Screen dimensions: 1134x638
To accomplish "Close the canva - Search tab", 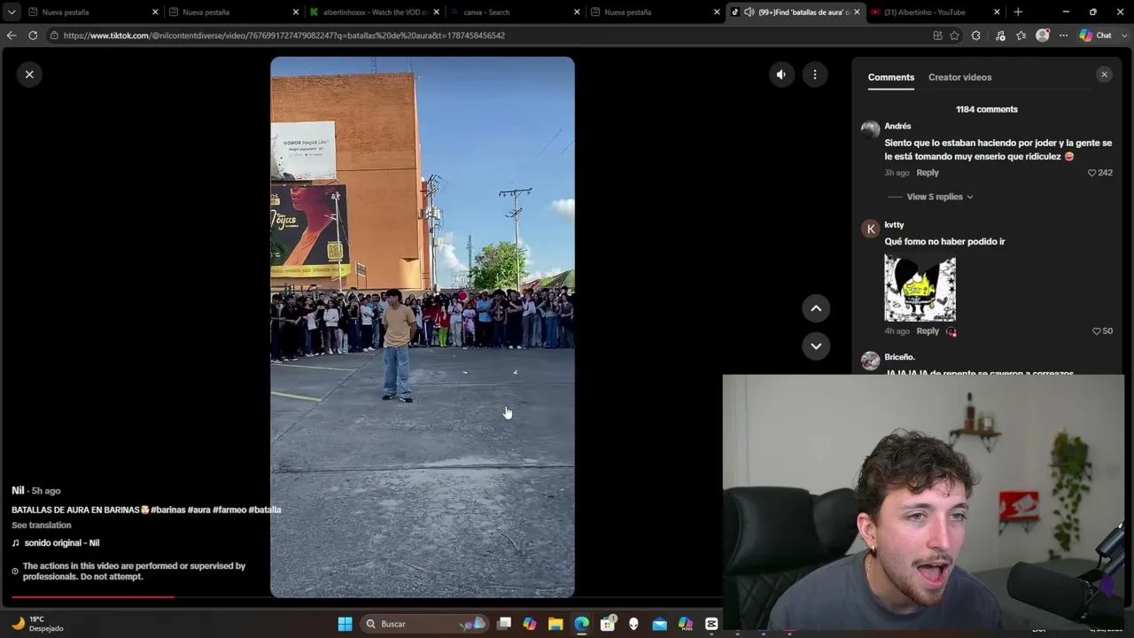I will click(x=577, y=12).
